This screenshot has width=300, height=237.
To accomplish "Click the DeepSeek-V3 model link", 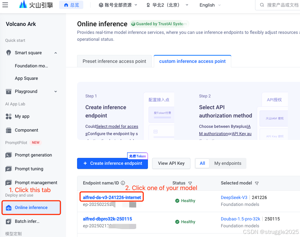I will point(234,197).
